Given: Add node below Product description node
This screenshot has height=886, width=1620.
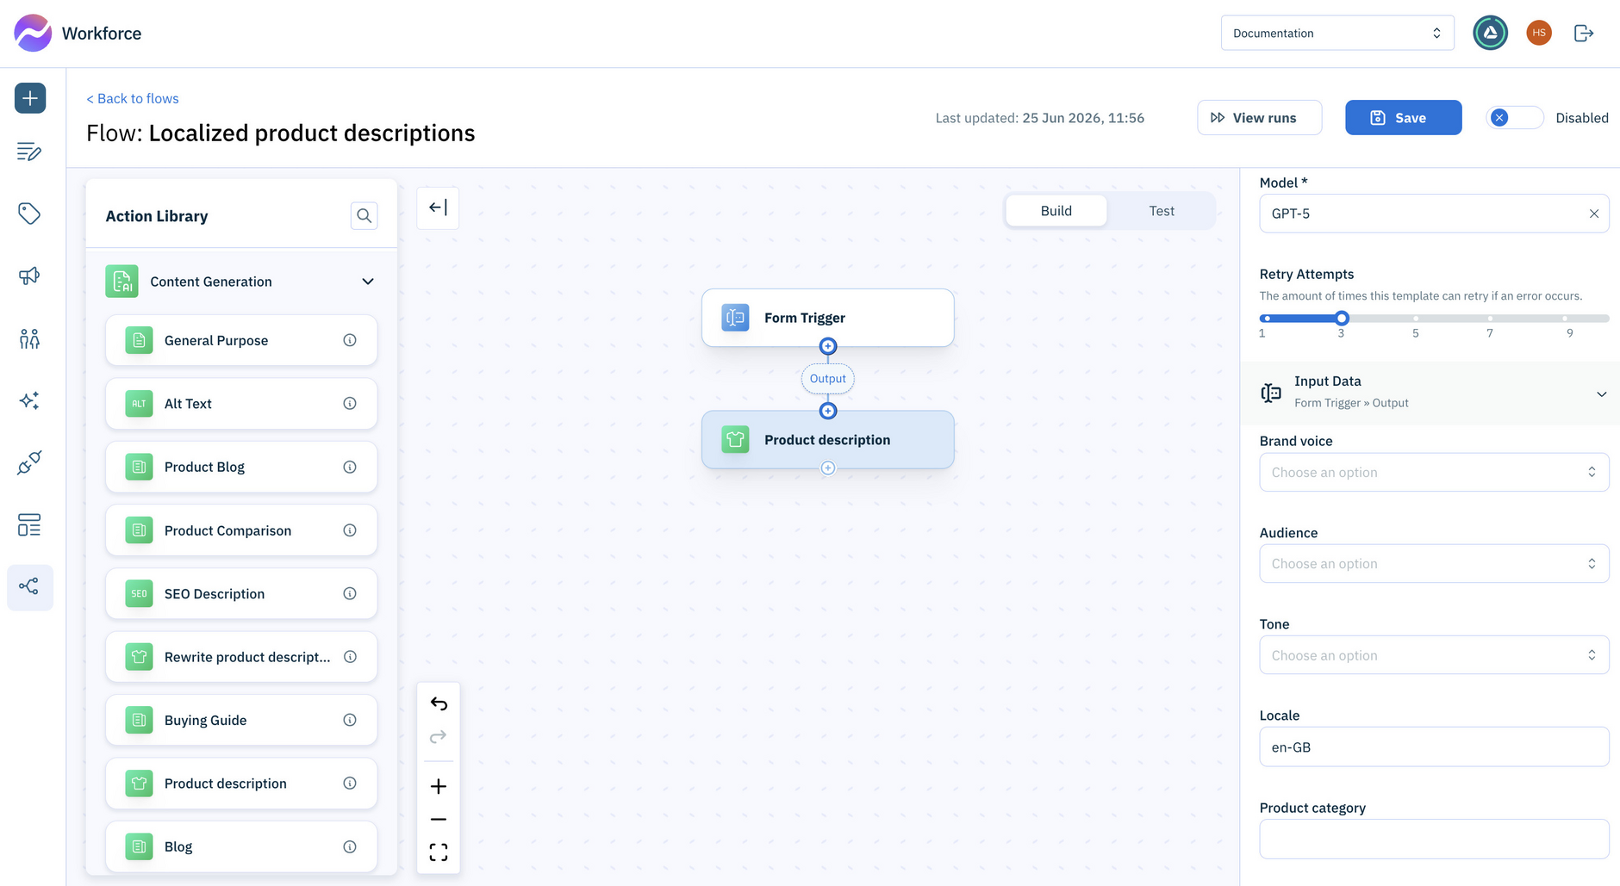Looking at the screenshot, I should [828, 468].
